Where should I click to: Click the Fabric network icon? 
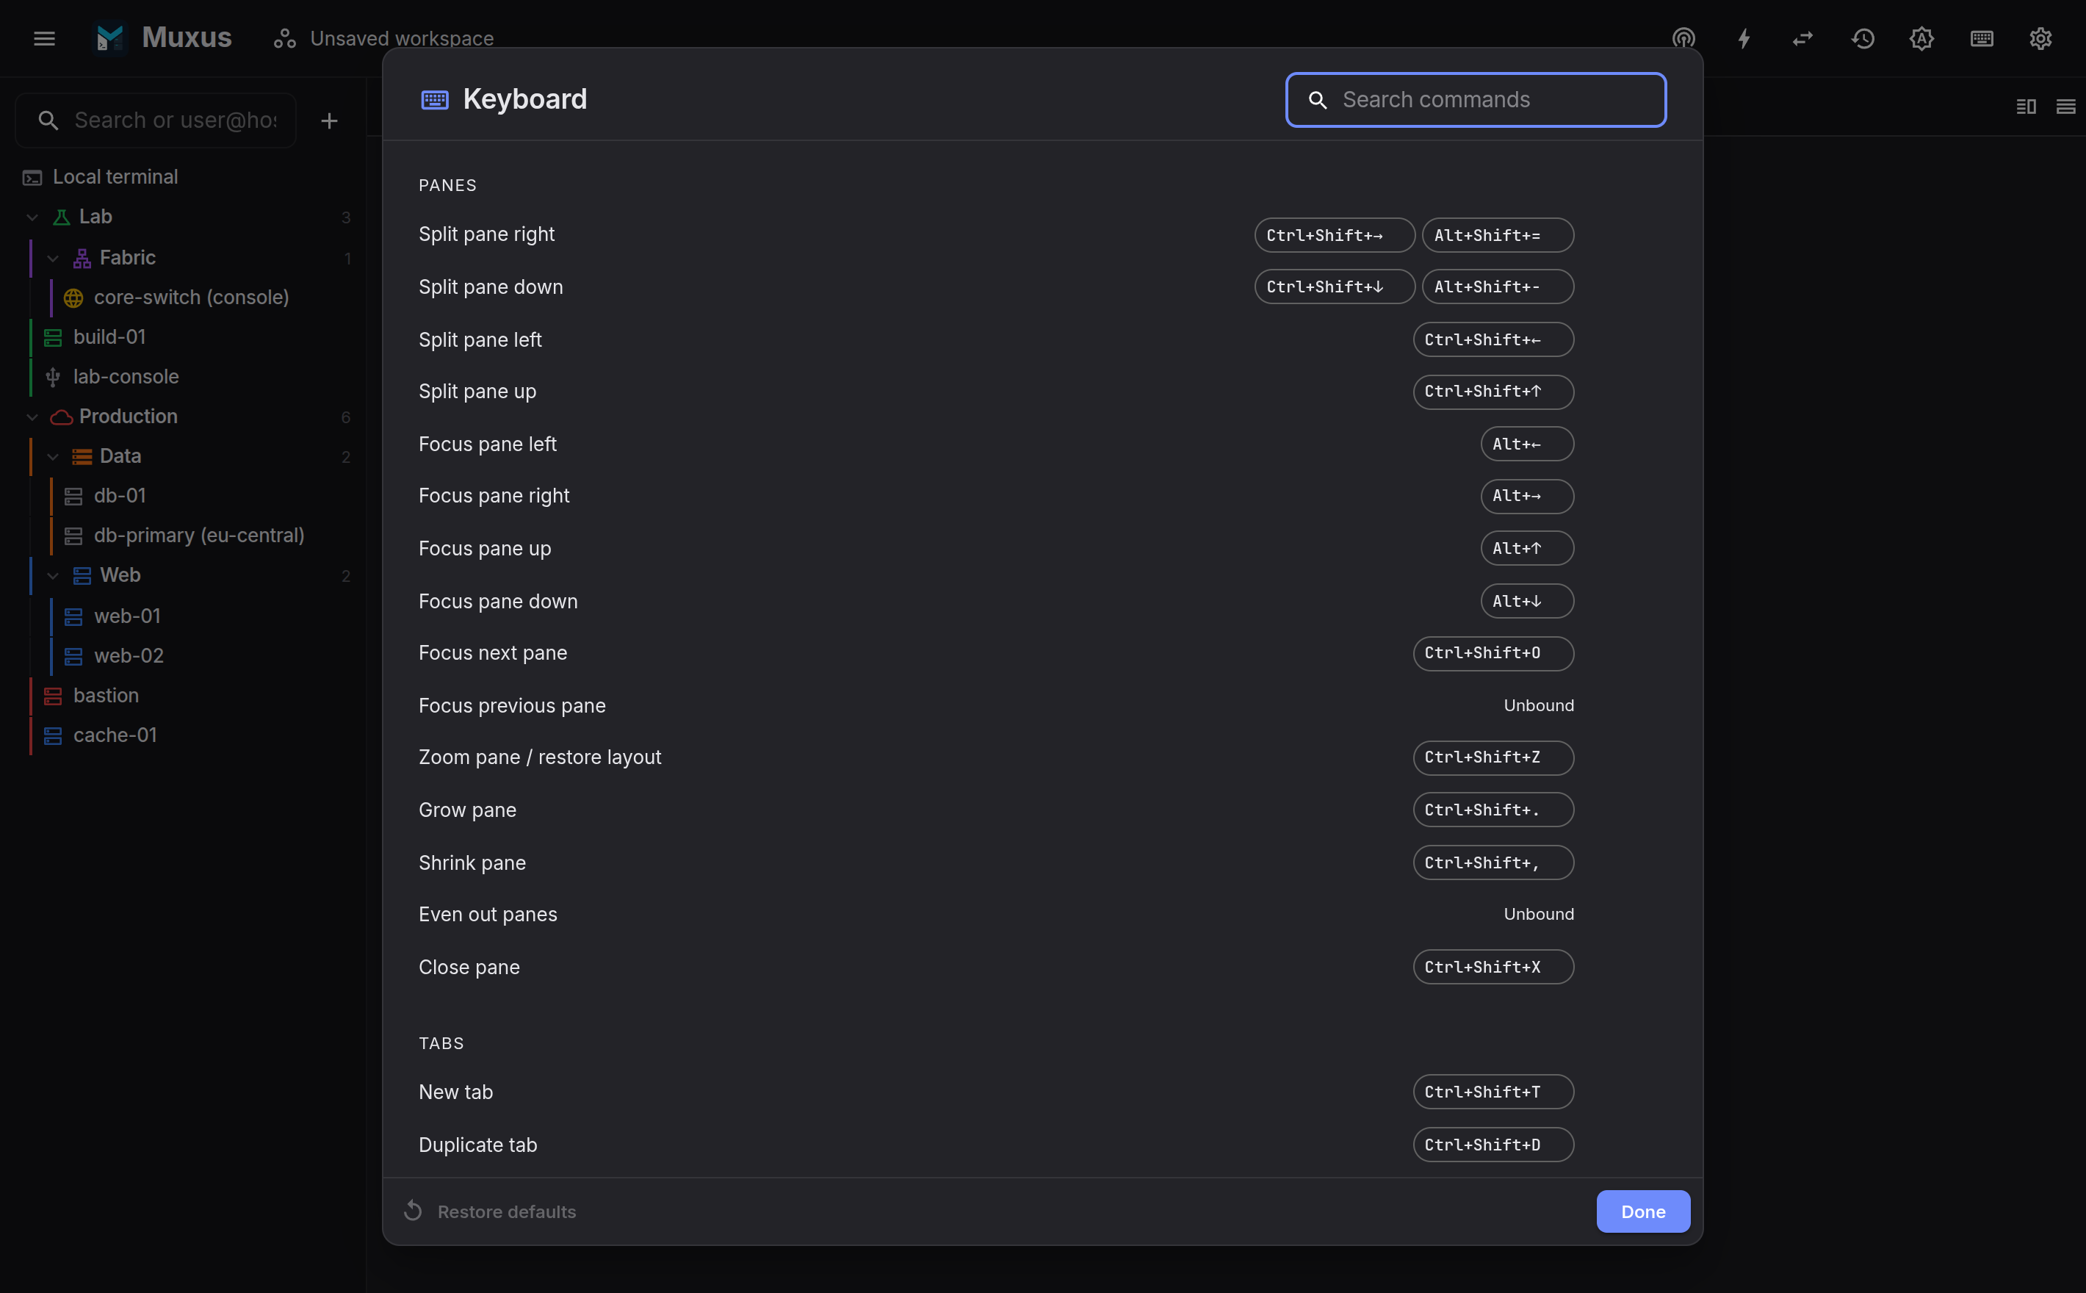point(82,259)
